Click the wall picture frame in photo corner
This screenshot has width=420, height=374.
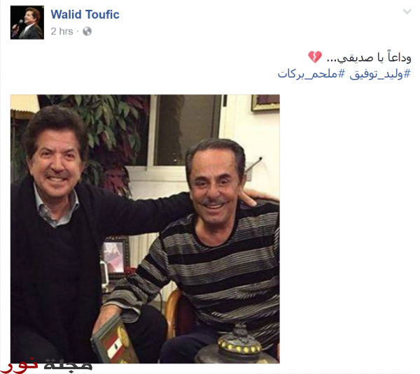265,103
